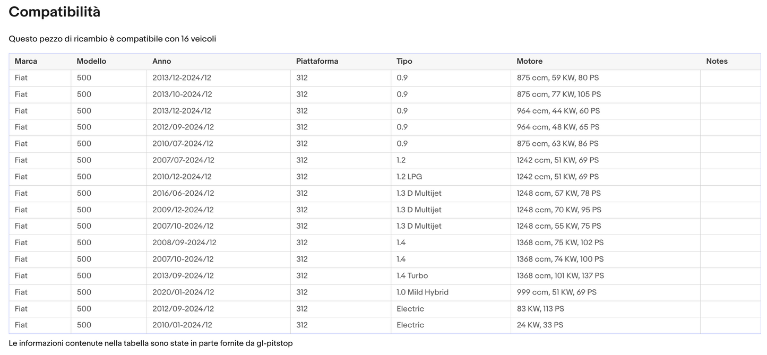Click the Modello column header
Screen dimensions: 767x355
tap(91, 61)
